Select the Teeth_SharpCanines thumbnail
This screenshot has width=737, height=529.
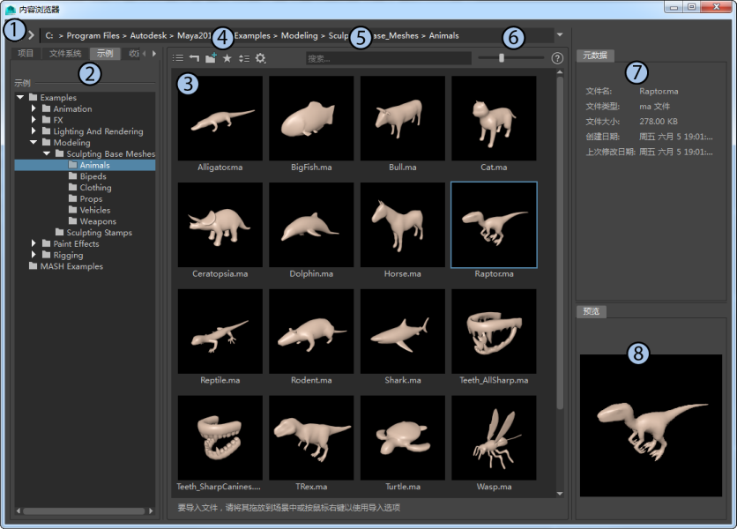click(x=220, y=438)
